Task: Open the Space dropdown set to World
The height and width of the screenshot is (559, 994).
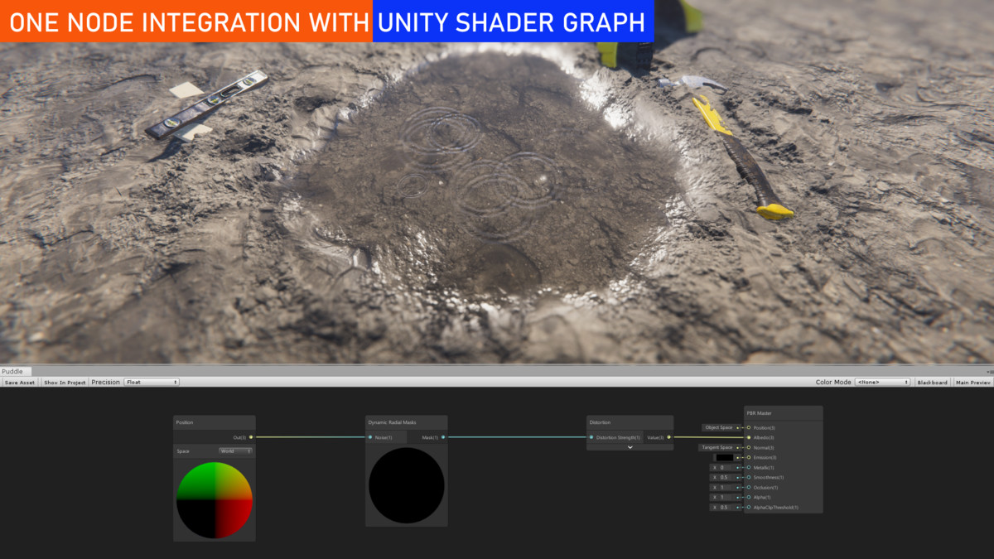Action: (x=235, y=451)
